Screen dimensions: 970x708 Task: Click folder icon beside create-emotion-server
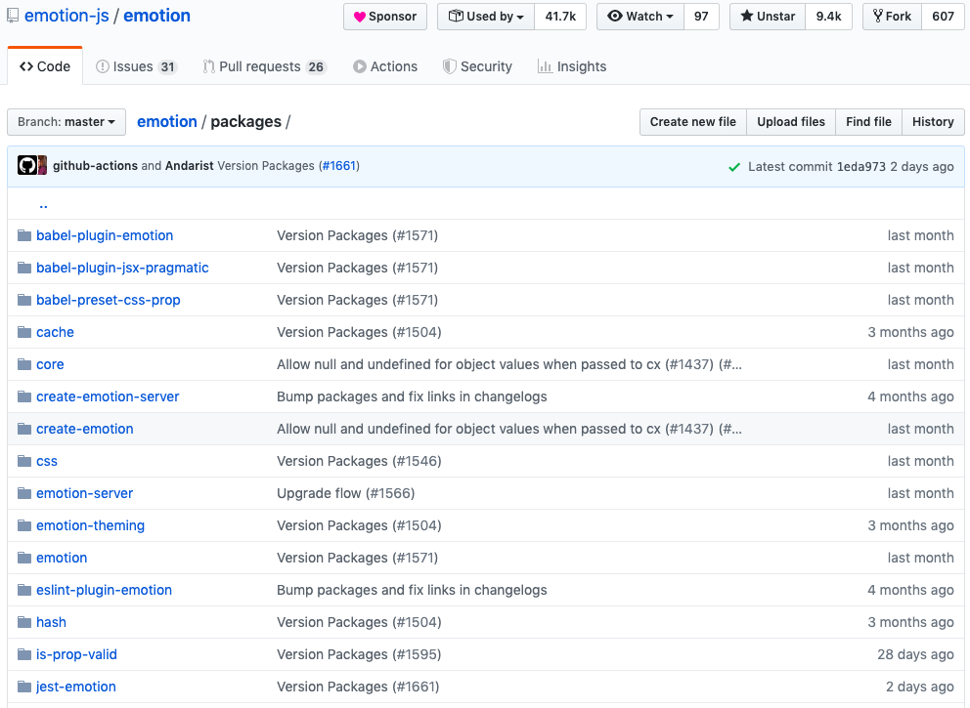(x=24, y=396)
